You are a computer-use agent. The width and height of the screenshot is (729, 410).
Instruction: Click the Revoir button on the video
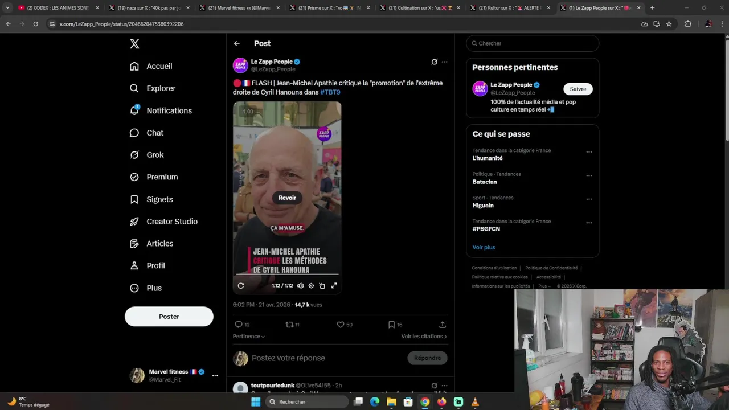[x=287, y=198]
